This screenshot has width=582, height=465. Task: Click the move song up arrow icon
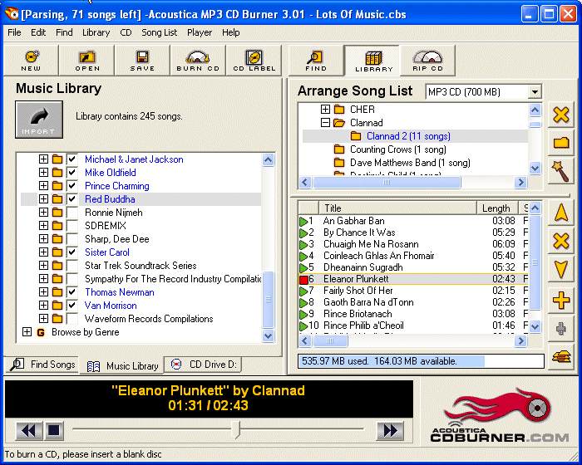coord(561,213)
